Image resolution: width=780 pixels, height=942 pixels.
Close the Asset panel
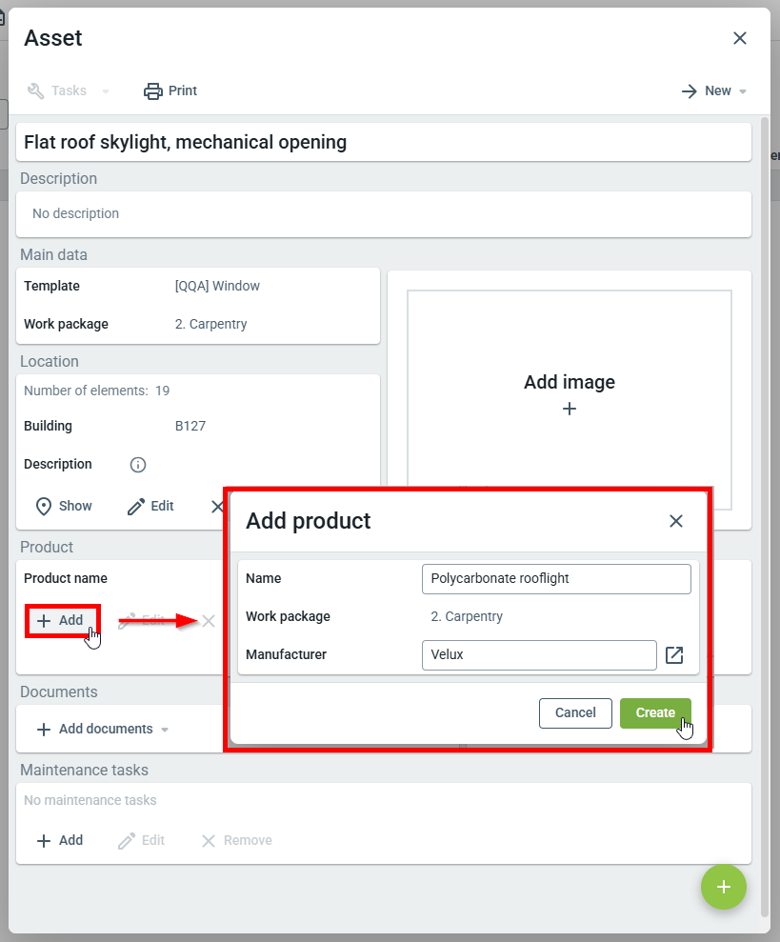740,38
